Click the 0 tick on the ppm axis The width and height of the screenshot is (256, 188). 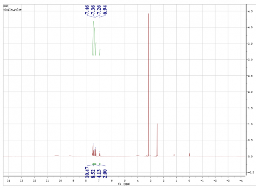189,181
